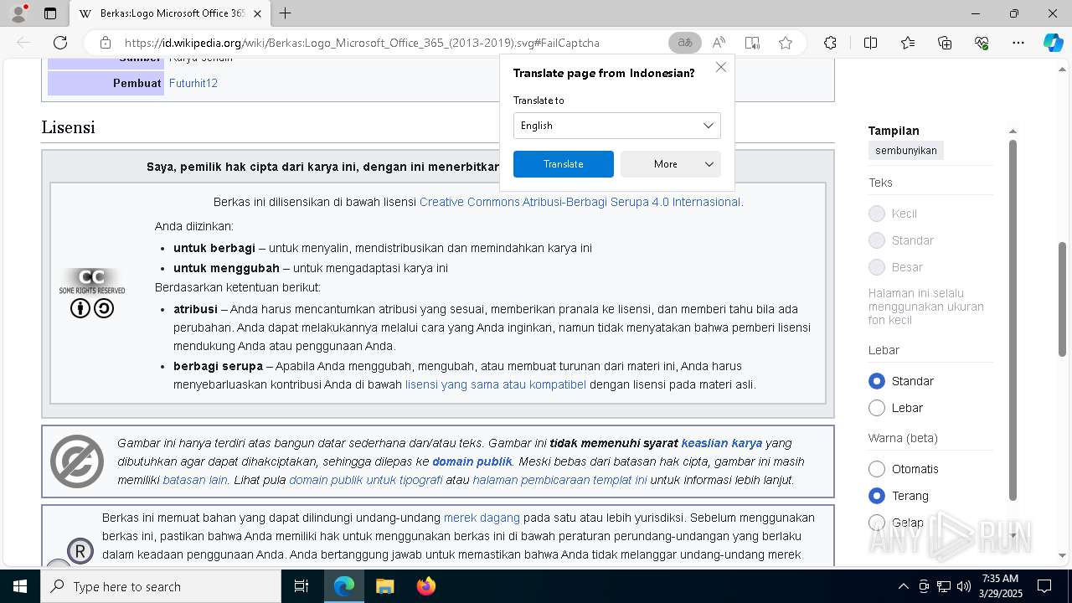The height and width of the screenshot is (603, 1072).
Task: Select the Standar text size radio
Action: point(877,240)
